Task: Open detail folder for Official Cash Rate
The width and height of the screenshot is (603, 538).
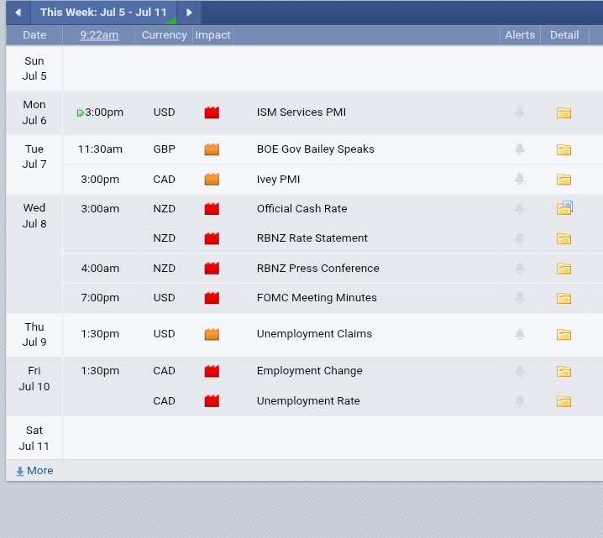Action: pyautogui.click(x=564, y=208)
